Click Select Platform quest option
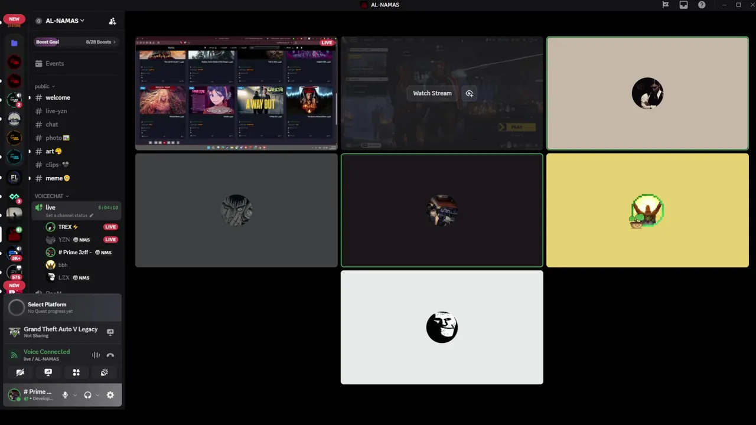Viewport: 756px width, 425px height. click(x=63, y=307)
